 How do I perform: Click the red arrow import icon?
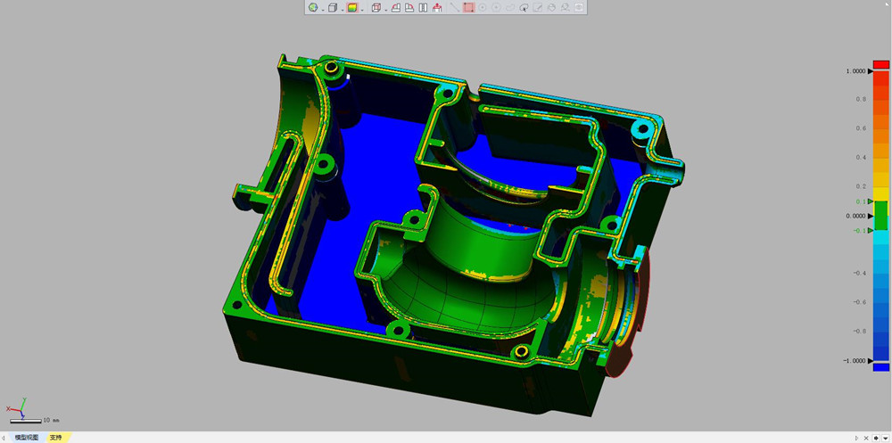[437, 8]
